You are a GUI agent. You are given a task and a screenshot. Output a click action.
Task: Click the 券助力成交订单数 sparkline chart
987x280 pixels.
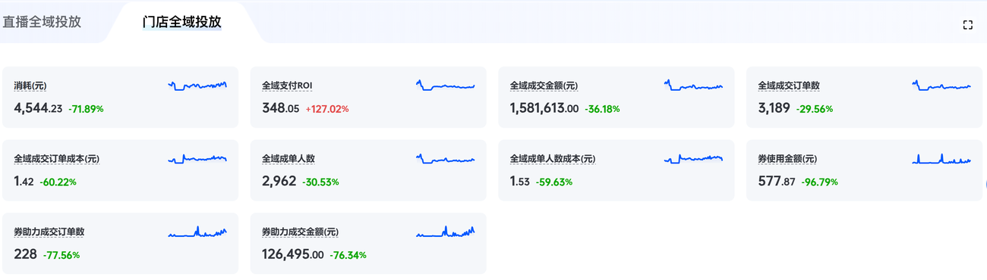[197, 232]
